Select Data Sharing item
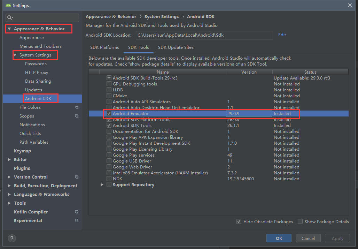Image resolution: width=358 pixels, height=249 pixels. (x=38, y=81)
